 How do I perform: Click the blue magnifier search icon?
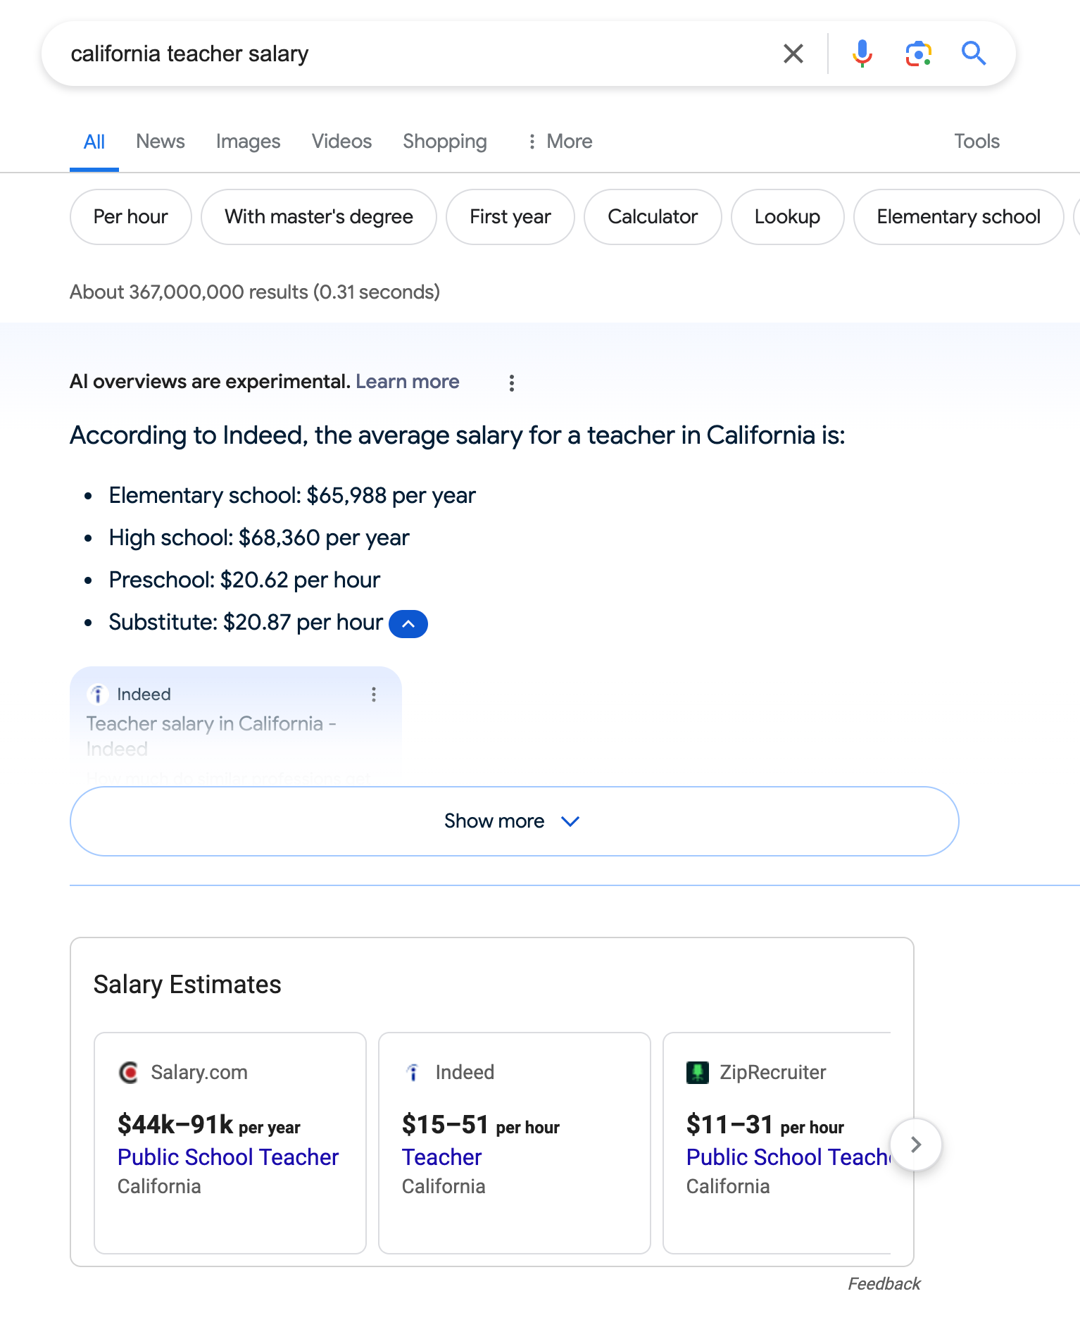pyautogui.click(x=974, y=54)
